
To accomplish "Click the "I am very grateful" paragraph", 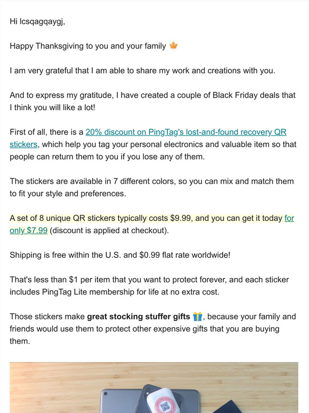I will [142, 70].
